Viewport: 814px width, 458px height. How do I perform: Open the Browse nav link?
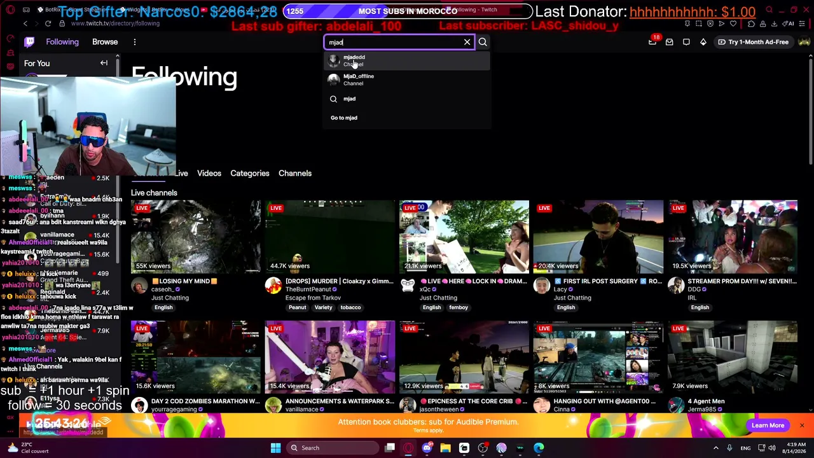coord(105,42)
